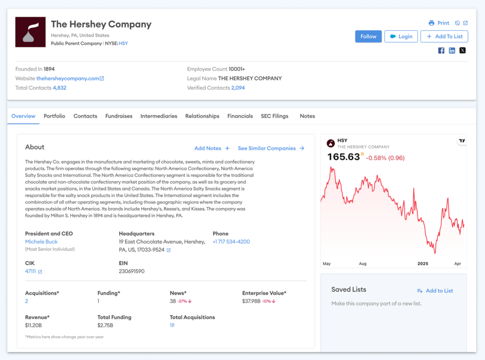Click the -0.58% (0.96) price change

point(385,158)
